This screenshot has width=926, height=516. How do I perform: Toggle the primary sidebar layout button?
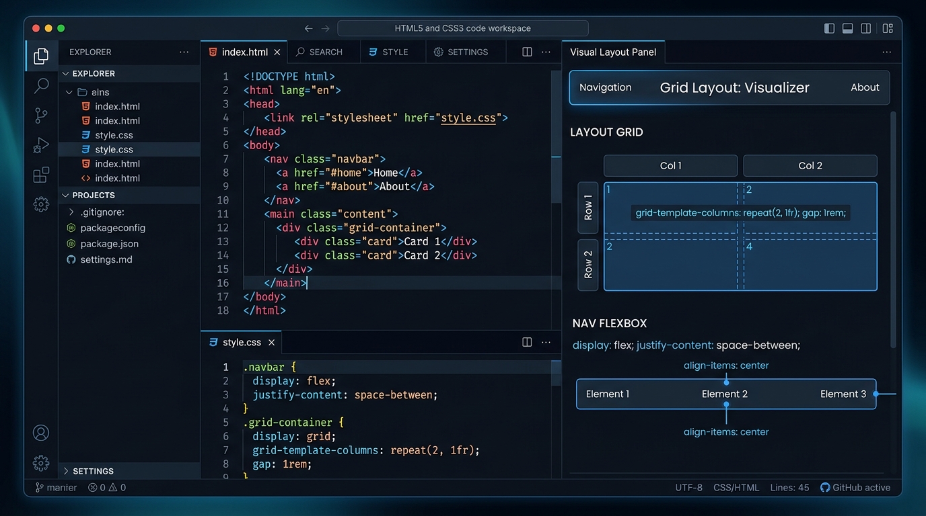tap(829, 28)
